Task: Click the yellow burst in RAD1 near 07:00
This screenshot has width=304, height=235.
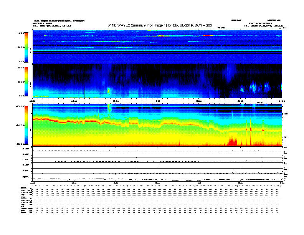Action: coord(109,91)
